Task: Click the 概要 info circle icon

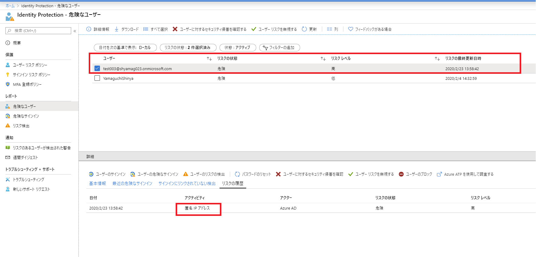Action: pos(8,43)
